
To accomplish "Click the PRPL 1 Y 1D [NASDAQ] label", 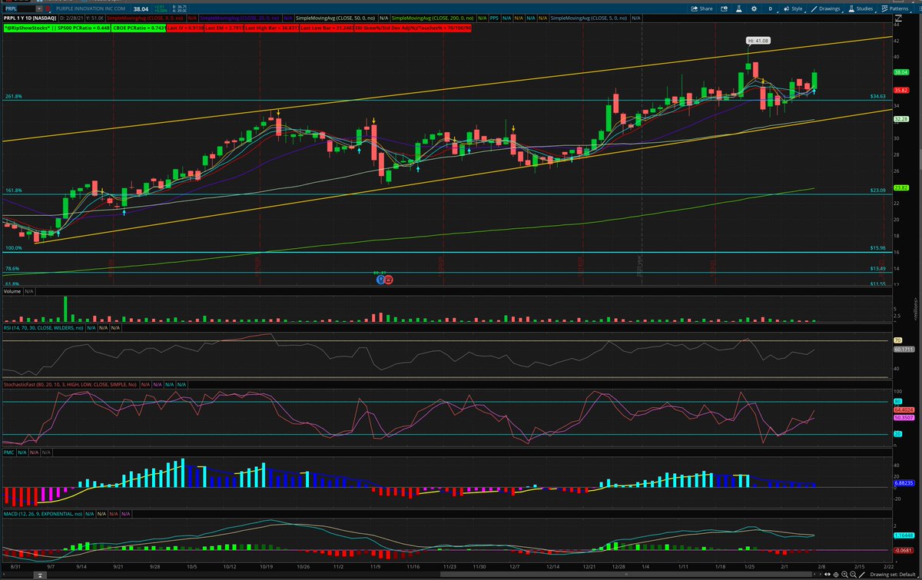I will (30, 18).
